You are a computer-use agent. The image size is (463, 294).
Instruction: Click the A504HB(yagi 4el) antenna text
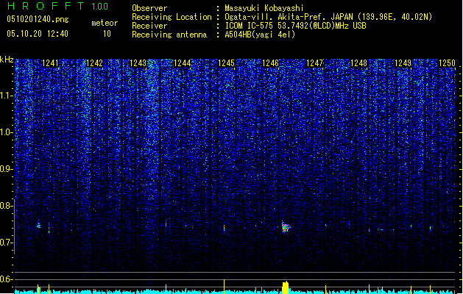coord(260,35)
